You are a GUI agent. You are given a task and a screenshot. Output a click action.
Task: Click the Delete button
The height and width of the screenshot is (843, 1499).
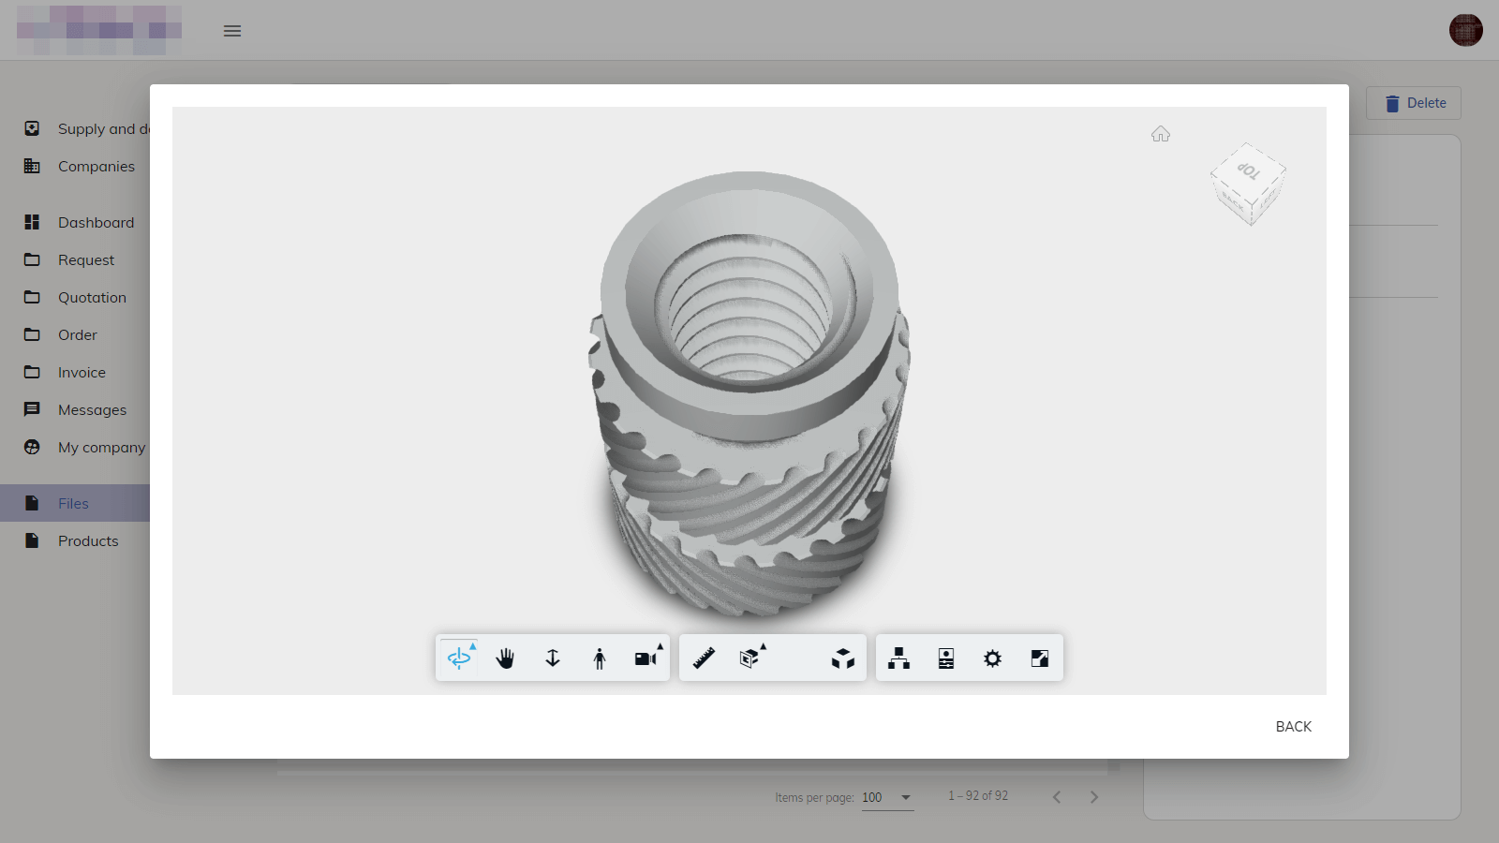point(1414,103)
